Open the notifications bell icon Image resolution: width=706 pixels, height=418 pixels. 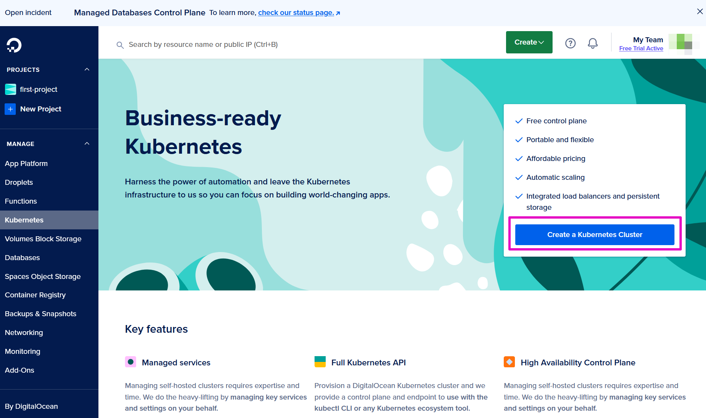click(x=593, y=43)
